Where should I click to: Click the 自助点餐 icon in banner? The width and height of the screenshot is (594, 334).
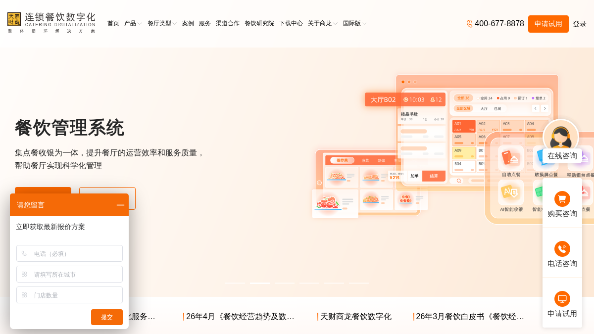511,158
